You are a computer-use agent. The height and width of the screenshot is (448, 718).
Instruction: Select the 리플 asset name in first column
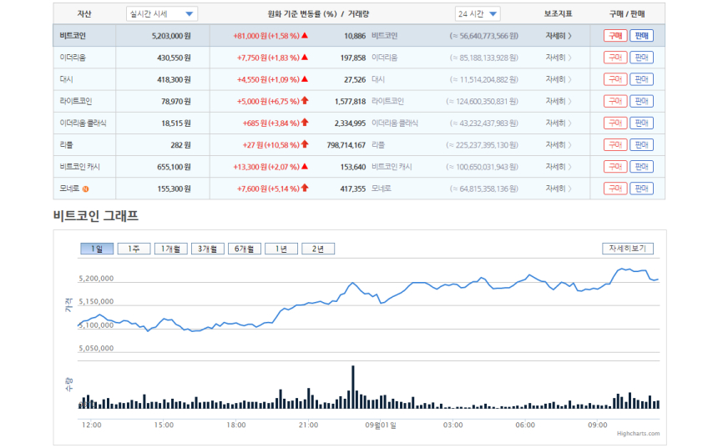(67, 145)
